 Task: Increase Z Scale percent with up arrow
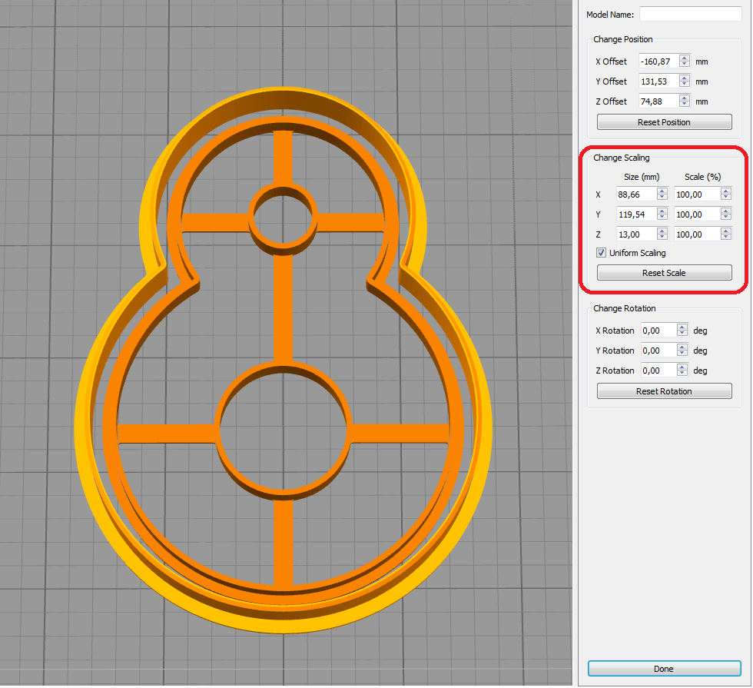(726, 231)
